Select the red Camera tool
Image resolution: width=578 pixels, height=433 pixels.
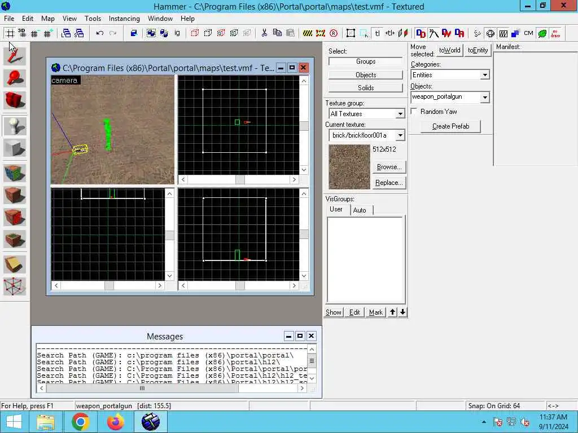(15, 100)
